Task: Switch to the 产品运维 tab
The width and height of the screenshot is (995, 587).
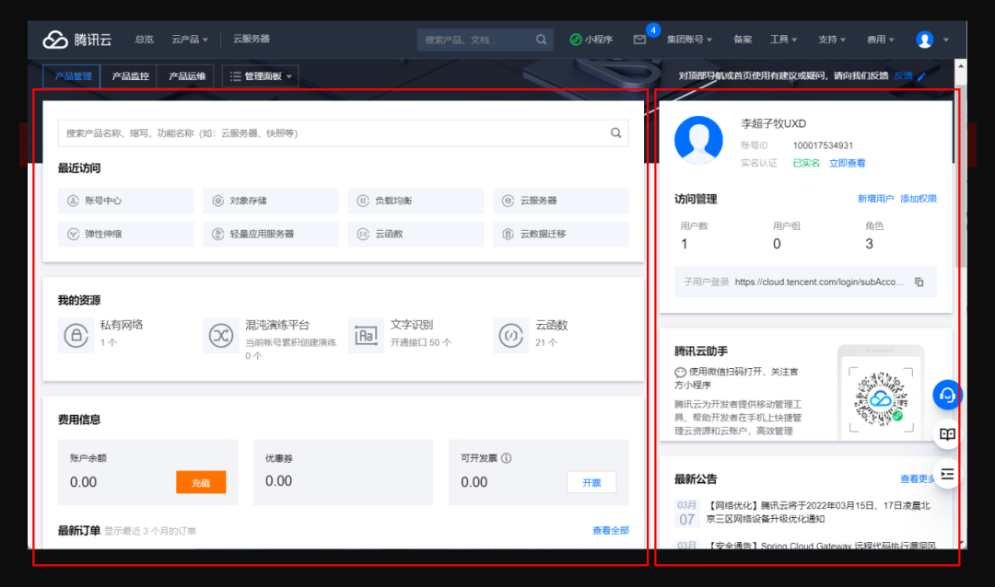Action: point(186,76)
